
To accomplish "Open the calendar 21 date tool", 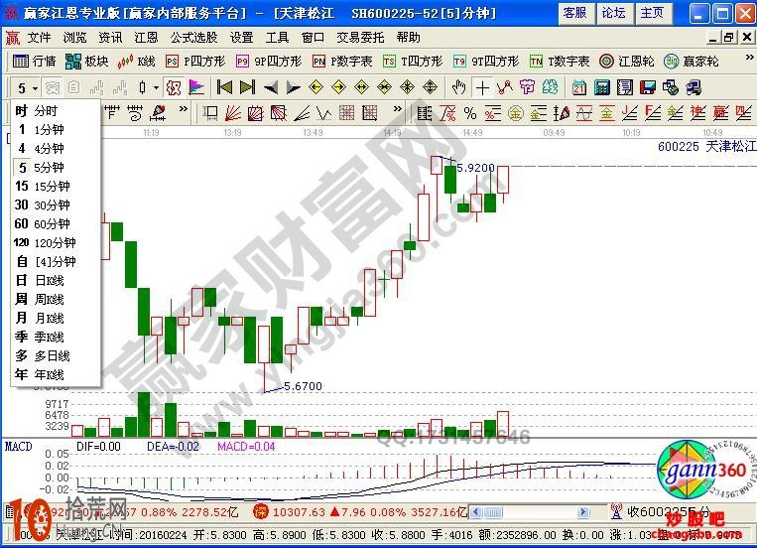I will click(578, 87).
